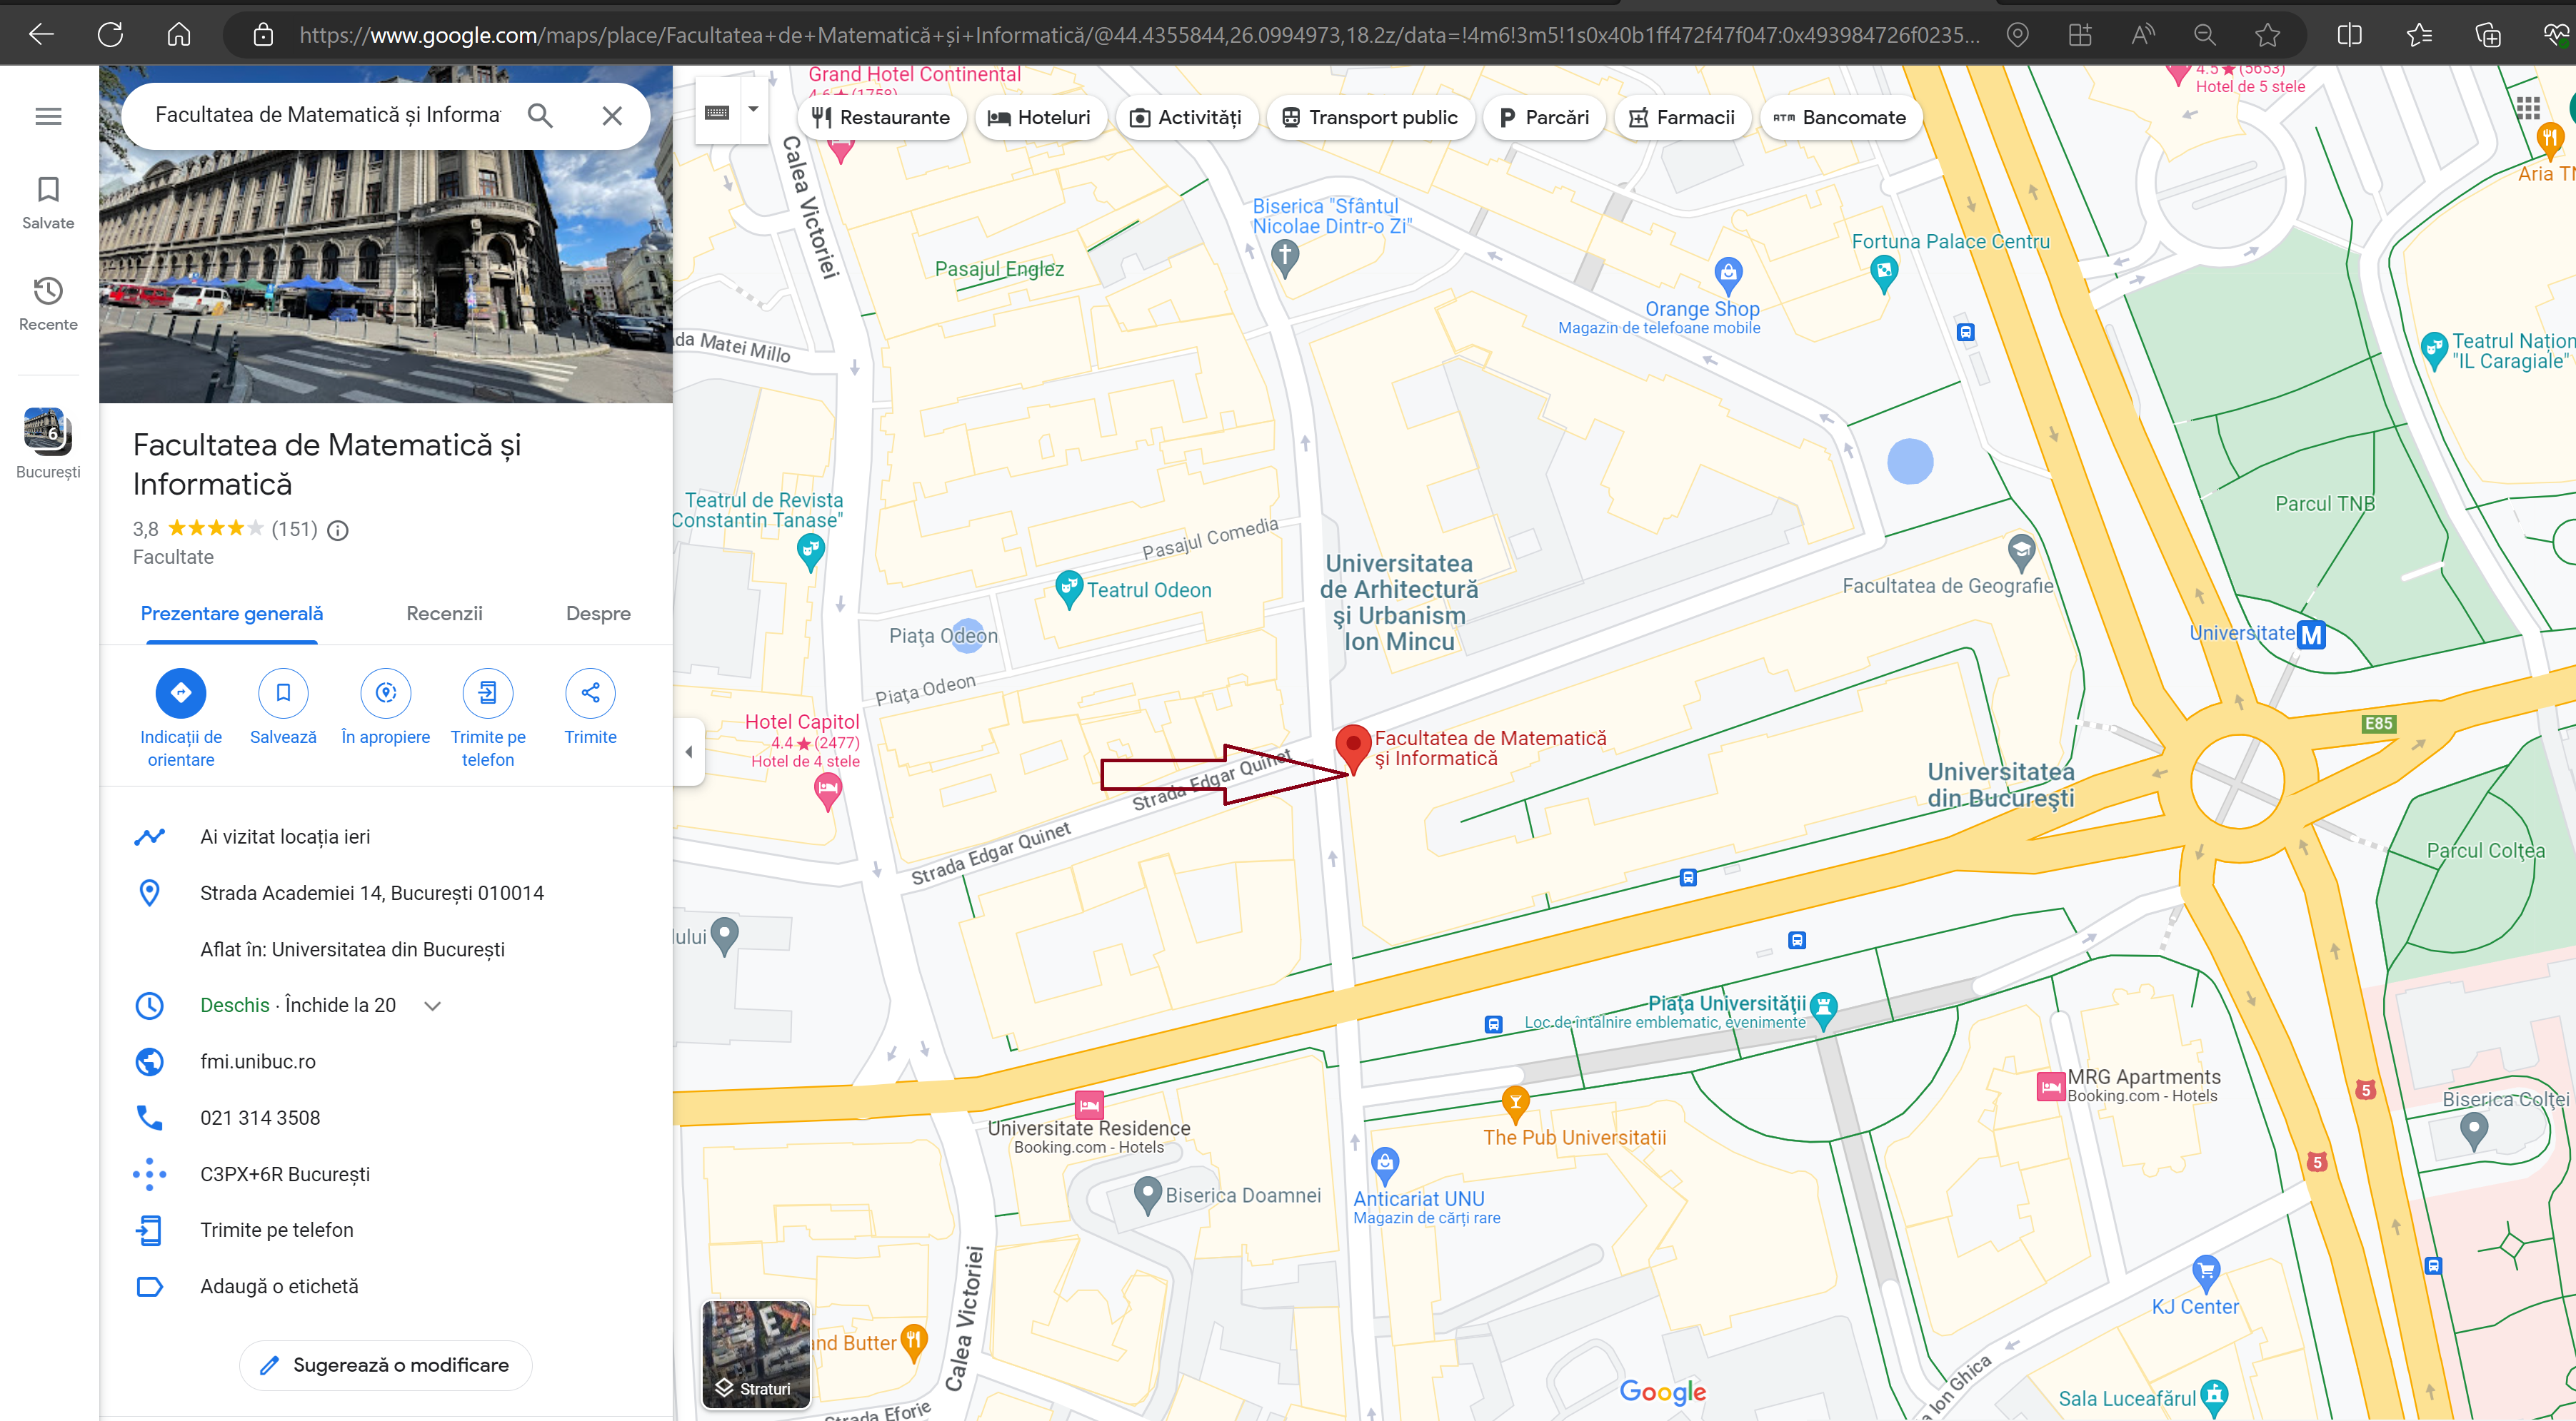Click the rating info icon
2576x1421 pixels.
tap(338, 530)
